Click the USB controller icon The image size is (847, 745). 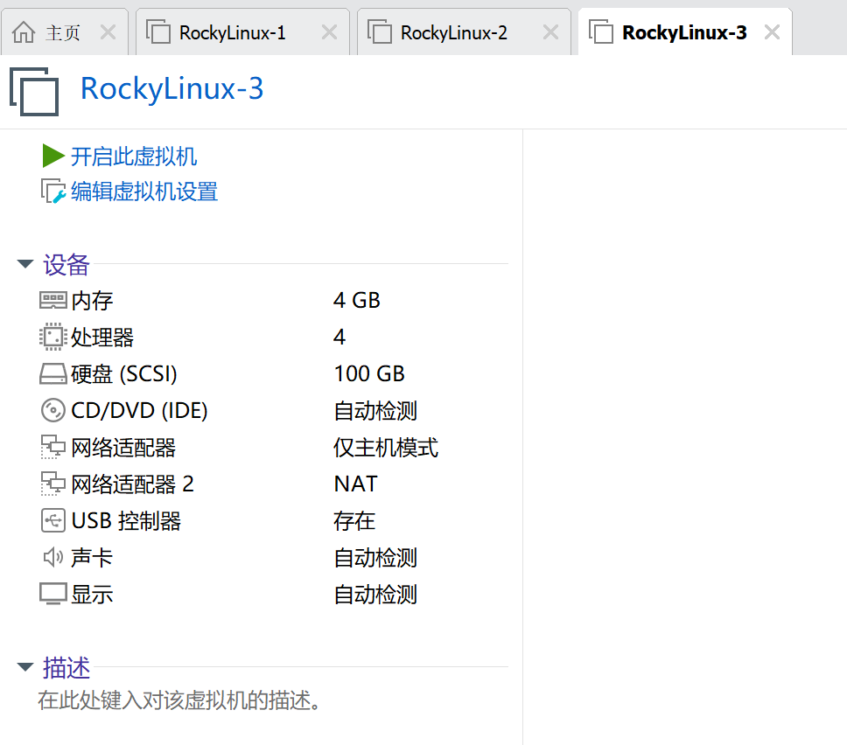pyautogui.click(x=52, y=520)
